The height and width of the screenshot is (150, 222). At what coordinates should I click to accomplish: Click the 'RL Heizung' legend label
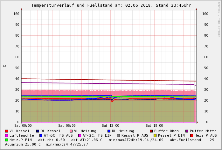coord(123,131)
